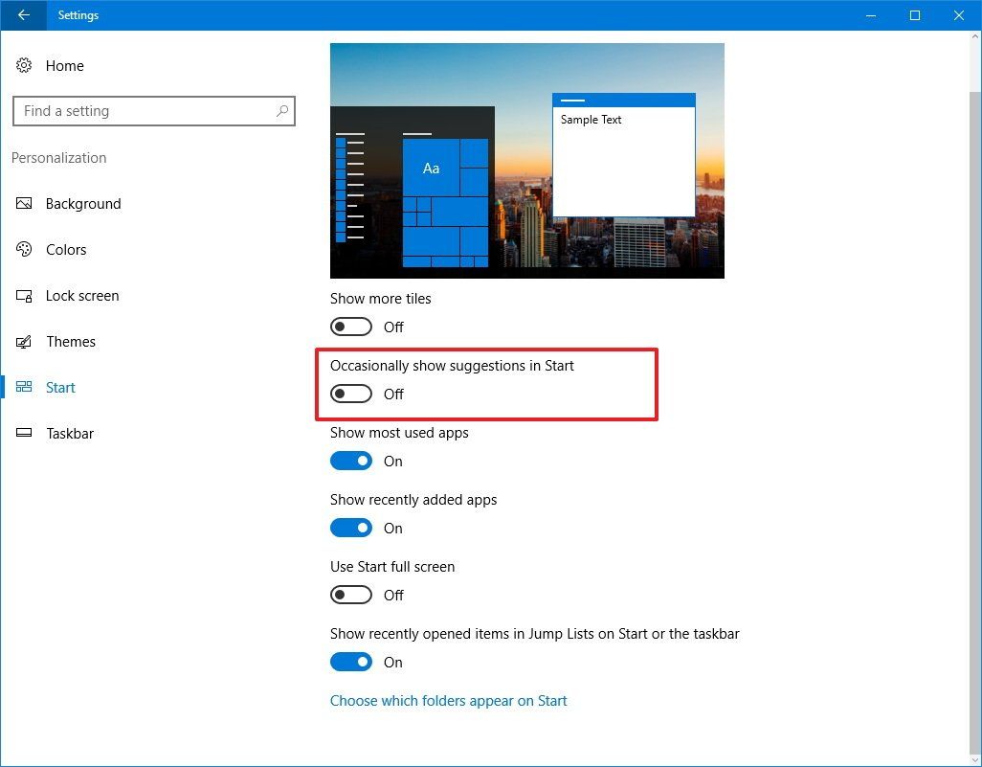982x767 pixels.
Task: Disable recently opened items in Jump Lists
Action: (350, 662)
